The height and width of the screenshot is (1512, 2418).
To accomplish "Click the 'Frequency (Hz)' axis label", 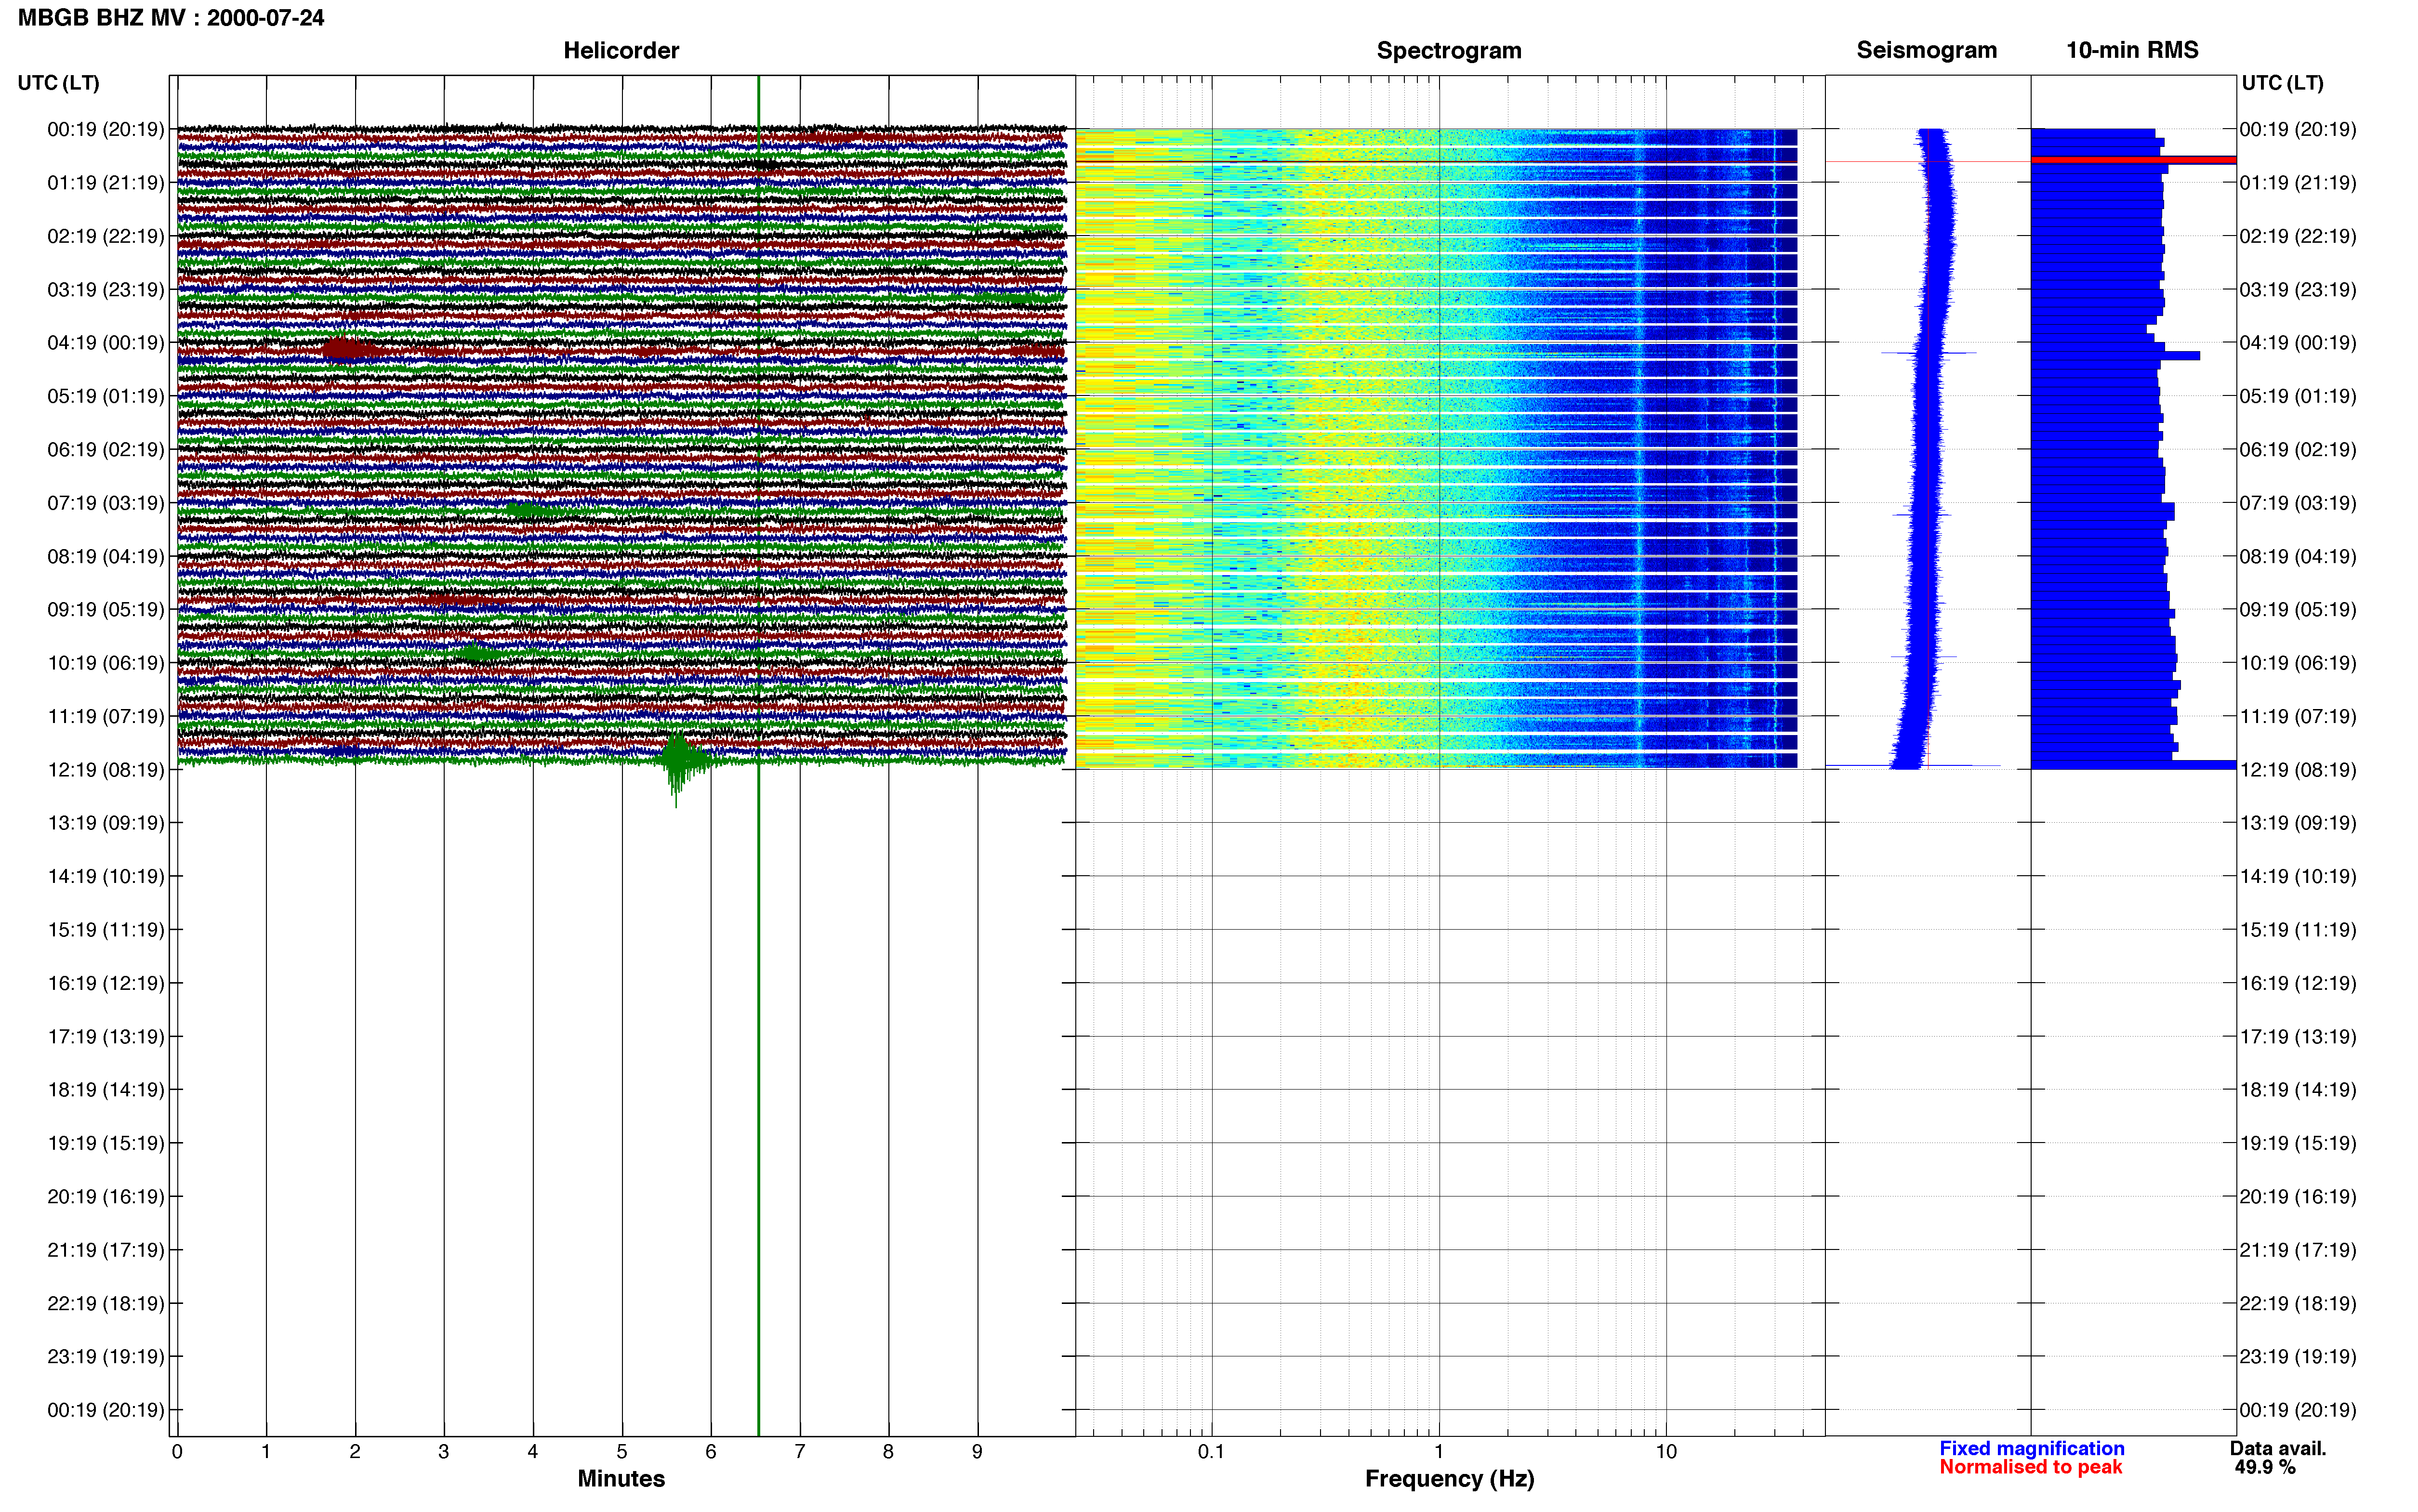I will [x=1449, y=1479].
